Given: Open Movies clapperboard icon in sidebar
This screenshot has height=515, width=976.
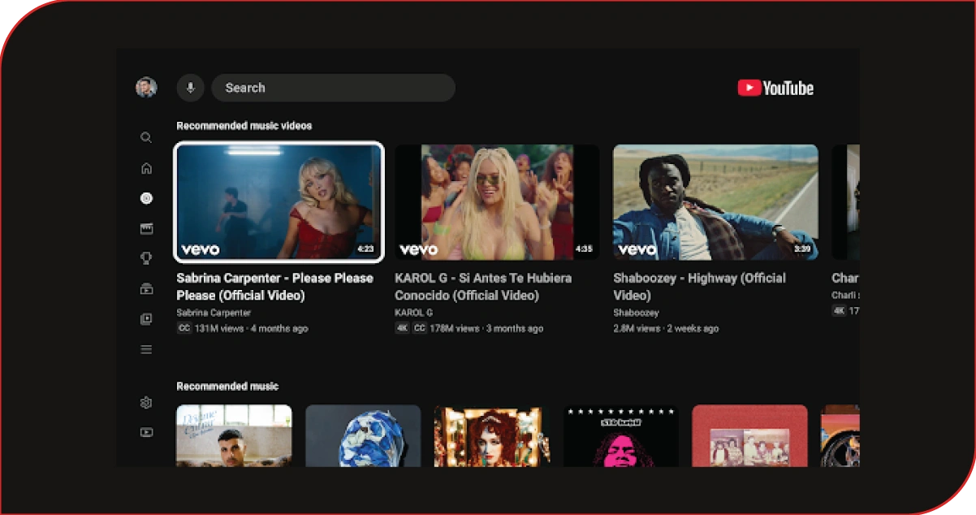Looking at the screenshot, I should tap(146, 229).
